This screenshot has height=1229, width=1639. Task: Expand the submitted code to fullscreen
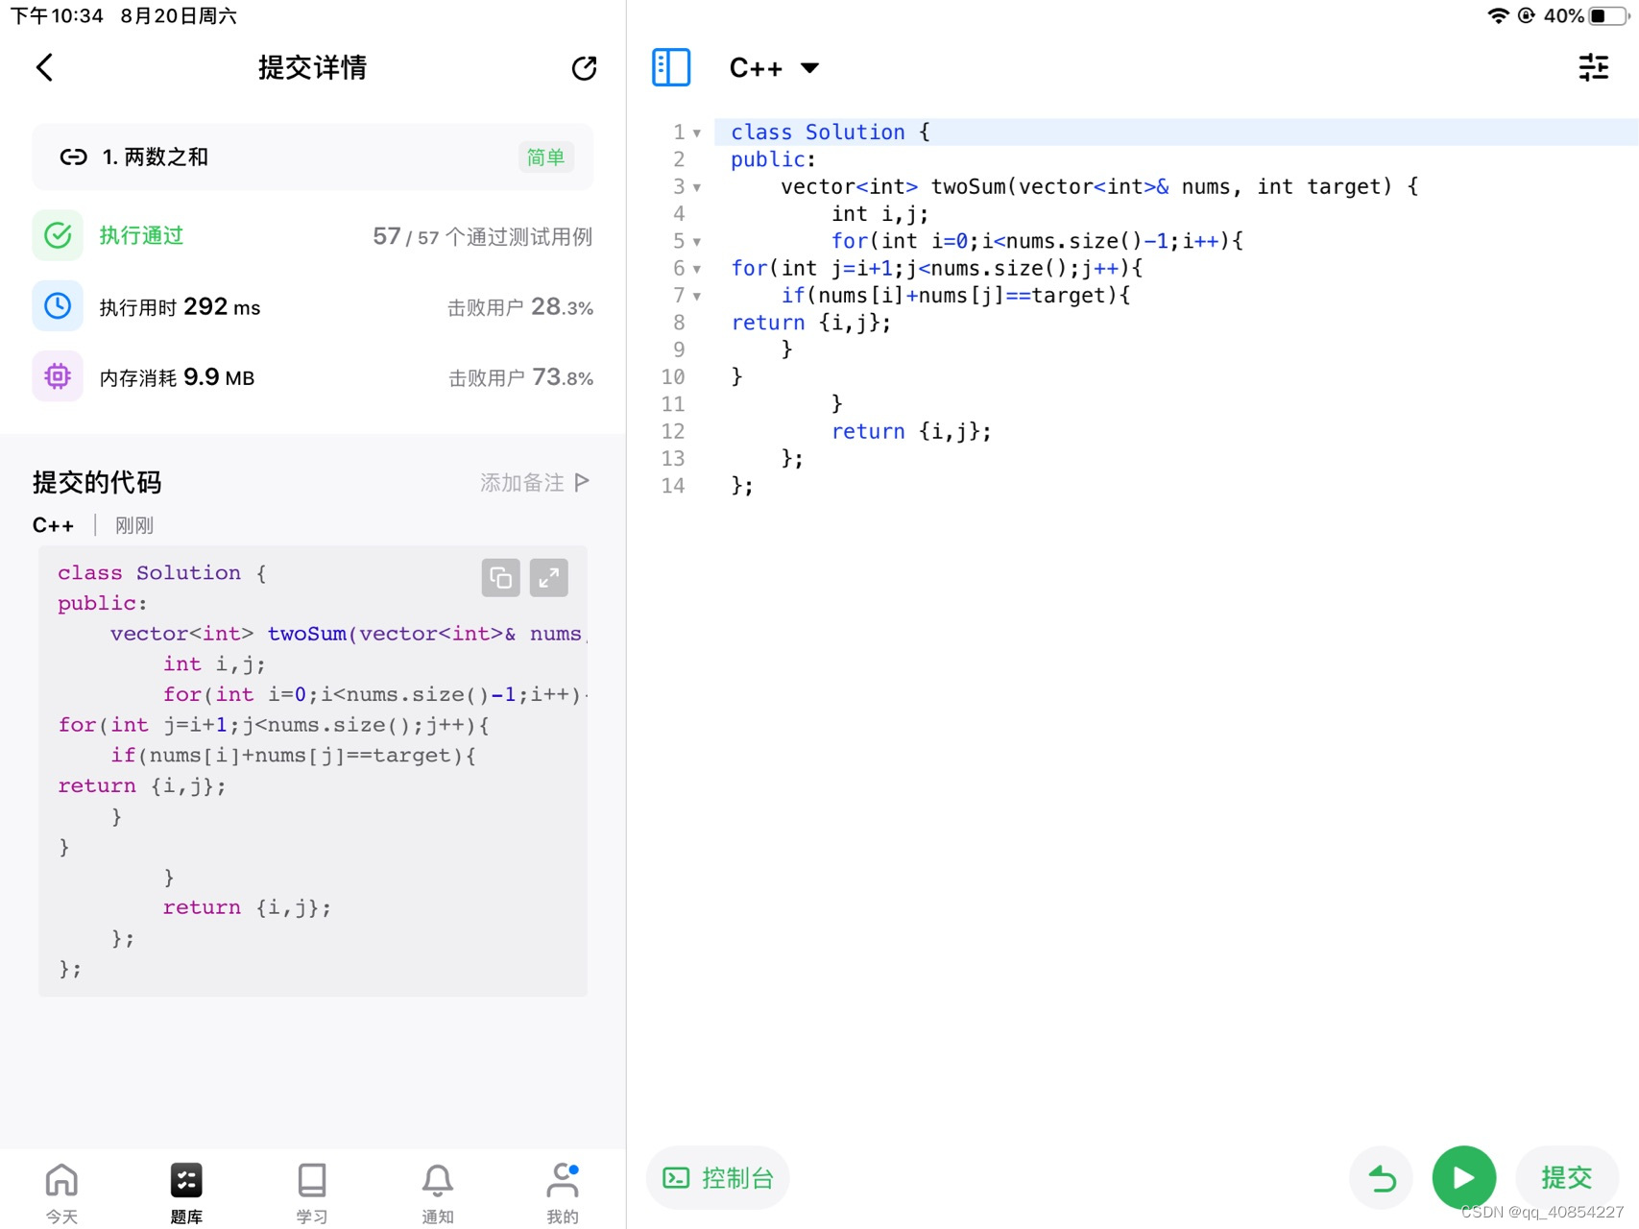point(548,578)
